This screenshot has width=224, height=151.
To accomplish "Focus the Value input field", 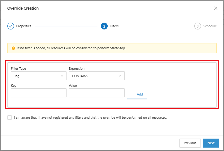I will (x=97, y=93).
